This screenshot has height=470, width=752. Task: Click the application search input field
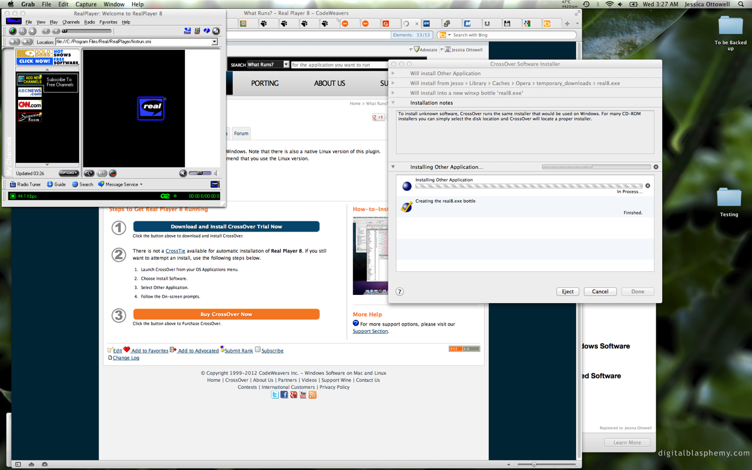click(339, 65)
